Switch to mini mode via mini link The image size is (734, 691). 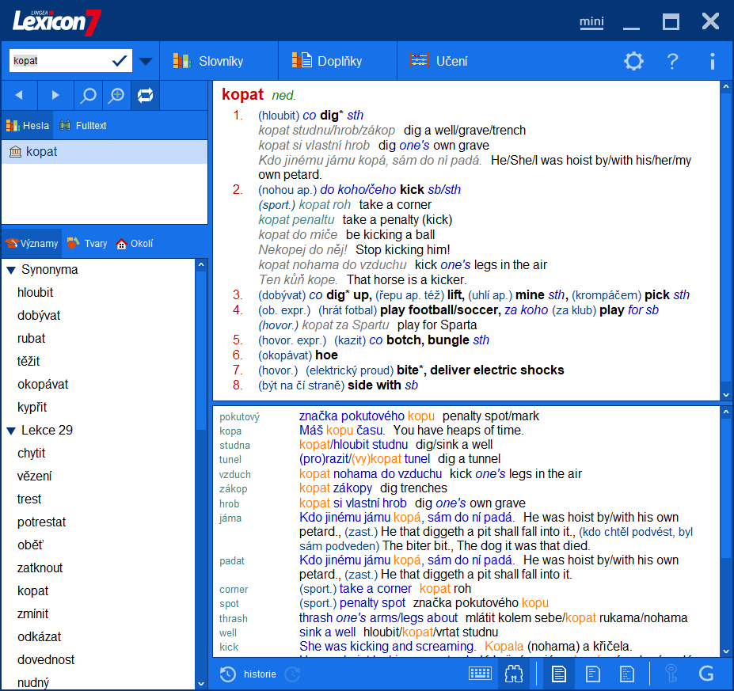click(591, 22)
